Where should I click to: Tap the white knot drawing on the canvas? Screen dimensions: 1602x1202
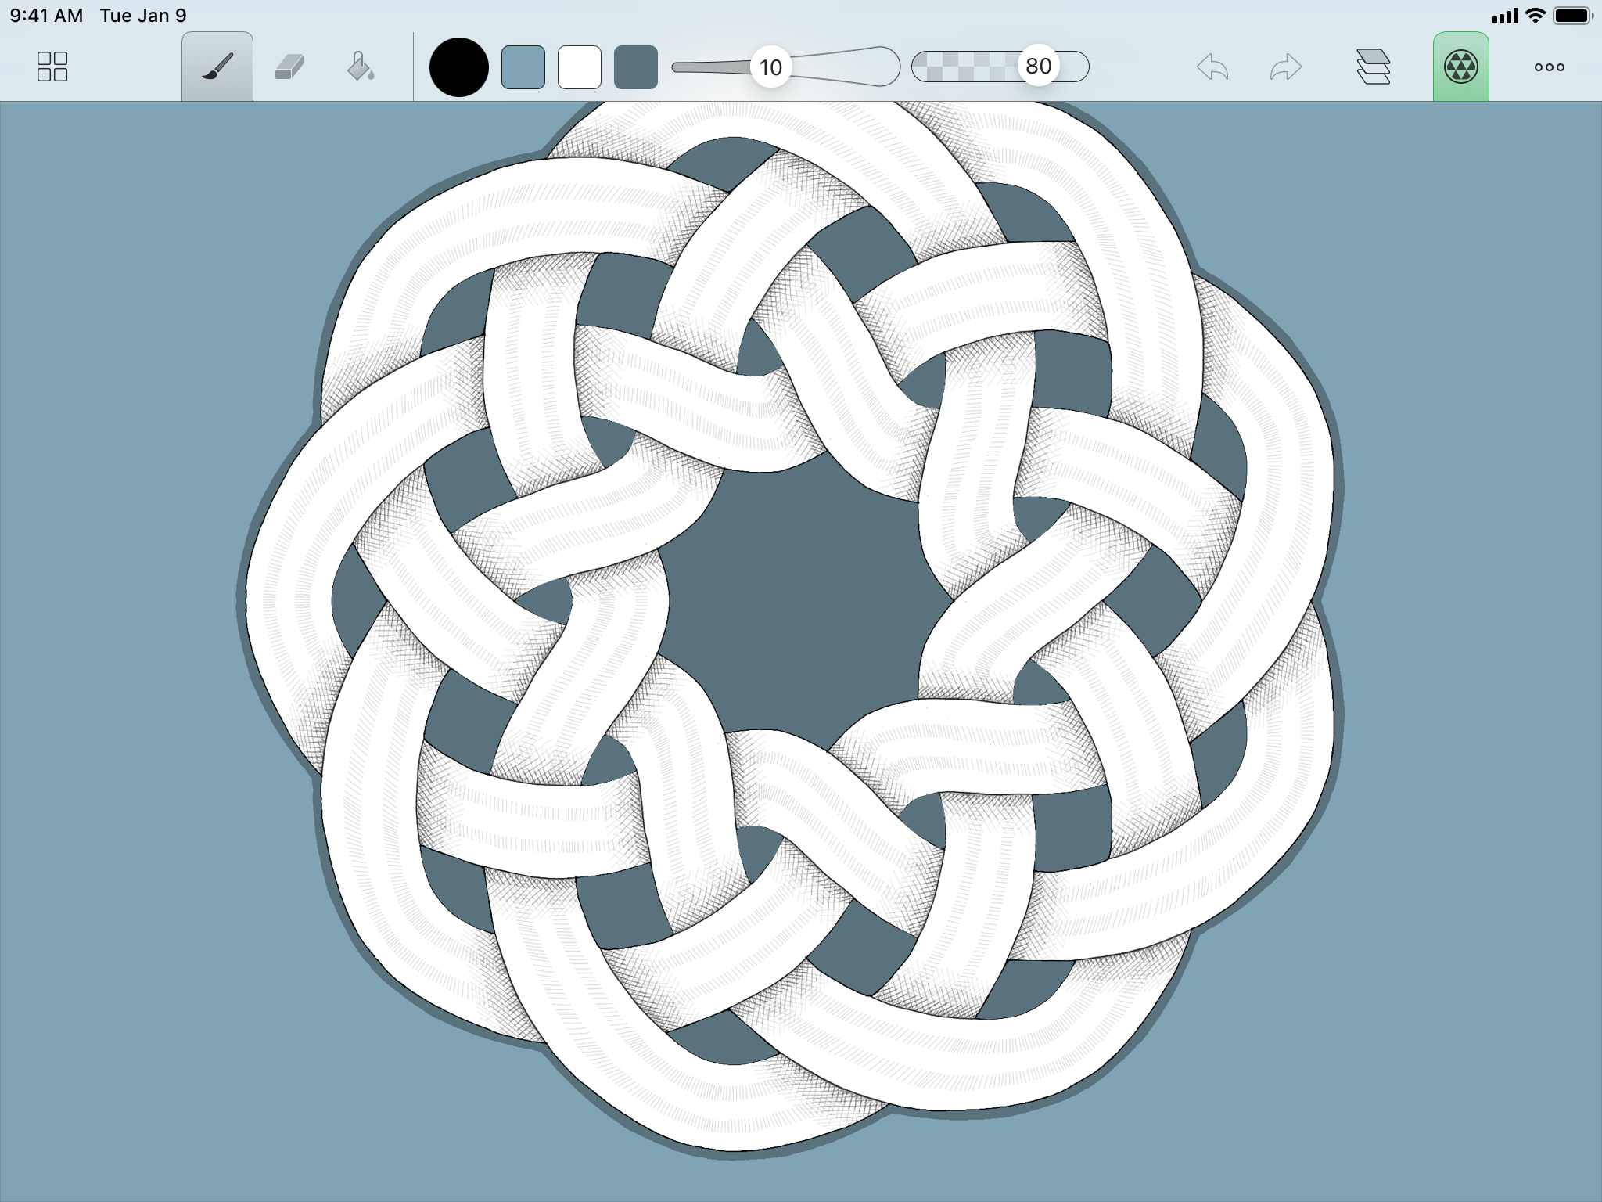[790, 626]
